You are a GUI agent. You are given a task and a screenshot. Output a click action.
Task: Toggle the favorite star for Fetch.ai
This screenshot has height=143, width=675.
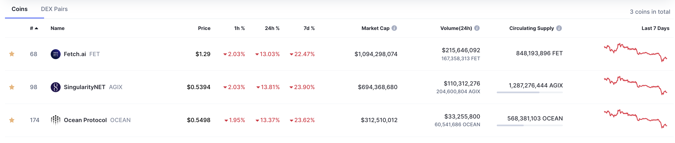pos(12,54)
